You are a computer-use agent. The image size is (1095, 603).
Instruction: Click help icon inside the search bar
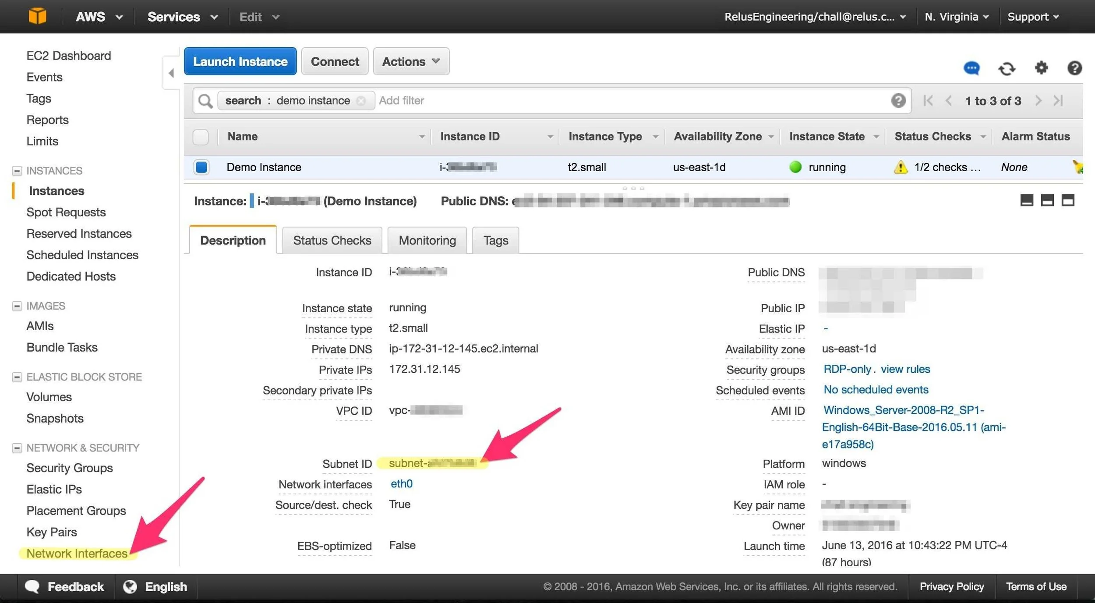point(898,101)
